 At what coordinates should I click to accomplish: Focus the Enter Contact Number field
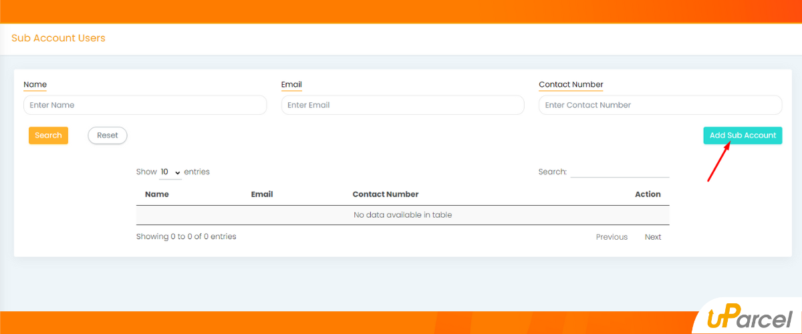(660, 105)
